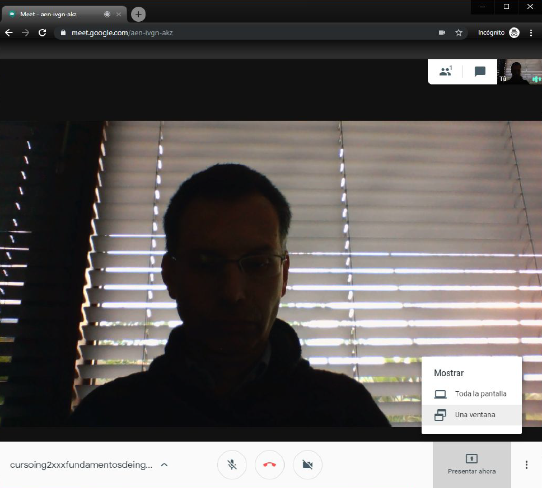This screenshot has height=488, width=542.
Task: Close the Meet tab
Action: click(119, 14)
